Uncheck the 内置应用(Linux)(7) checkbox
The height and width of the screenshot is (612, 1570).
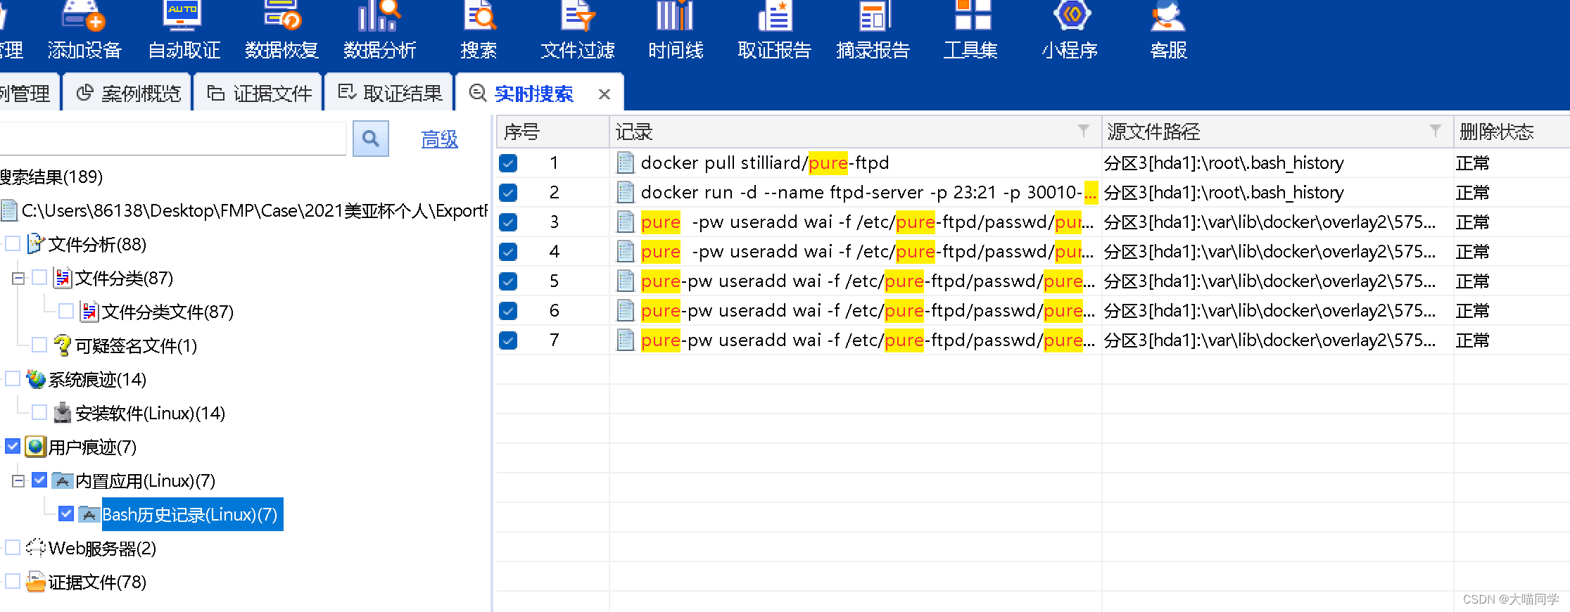tap(40, 480)
